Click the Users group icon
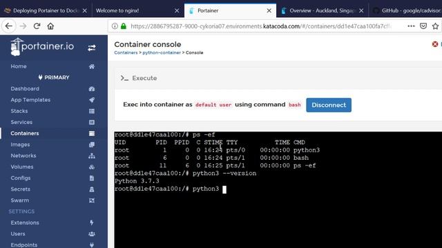 92,234
